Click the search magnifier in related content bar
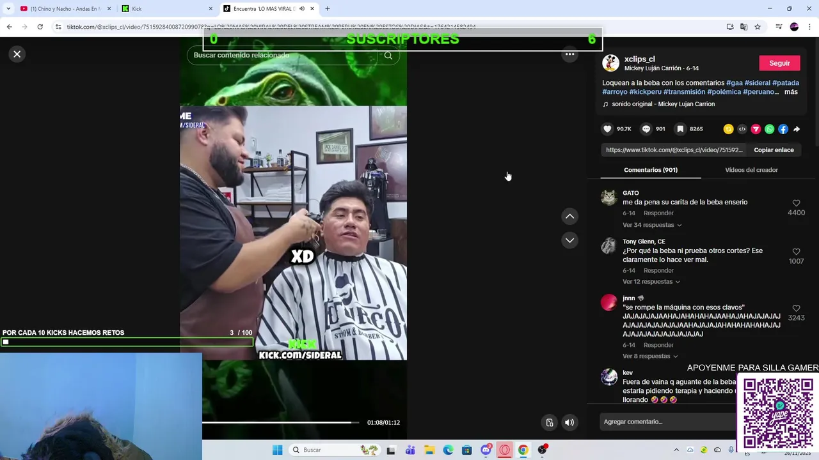 [388, 56]
